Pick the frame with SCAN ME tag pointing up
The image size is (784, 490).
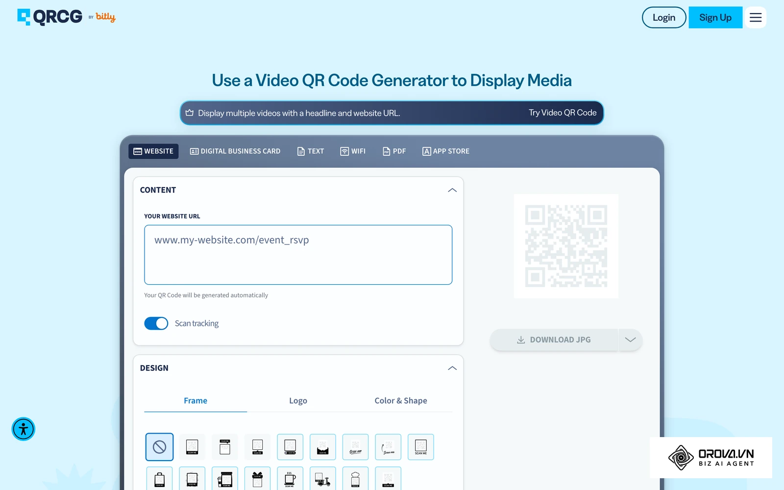pos(257,447)
